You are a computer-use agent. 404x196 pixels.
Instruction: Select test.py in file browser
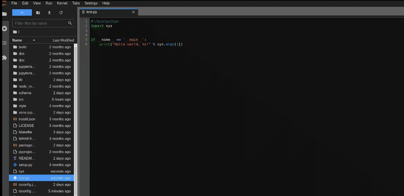(x=42, y=178)
